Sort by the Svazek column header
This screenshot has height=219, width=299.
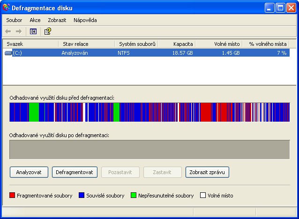30,44
